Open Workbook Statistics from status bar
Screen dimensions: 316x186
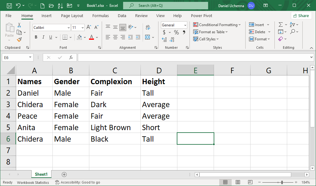pos(33,183)
